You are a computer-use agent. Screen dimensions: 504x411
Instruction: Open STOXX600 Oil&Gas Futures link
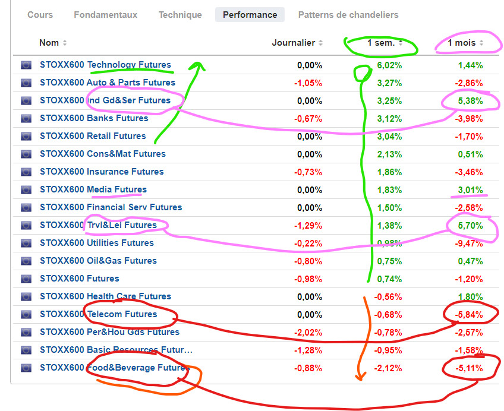[98, 261]
